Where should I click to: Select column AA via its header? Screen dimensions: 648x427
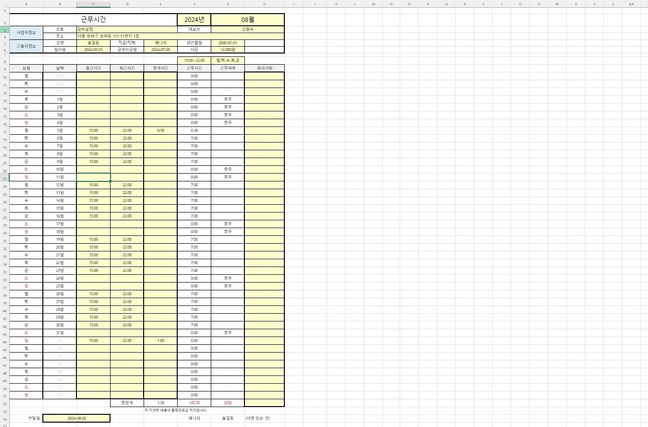(631, 4)
